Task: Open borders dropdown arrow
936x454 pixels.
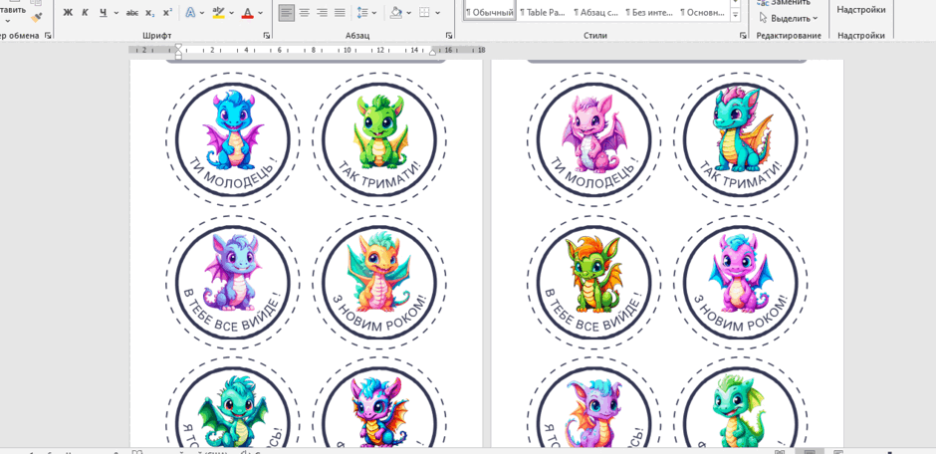Action: (x=437, y=13)
